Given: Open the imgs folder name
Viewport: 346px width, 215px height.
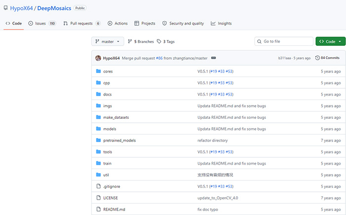Looking at the screenshot, I should tap(107, 106).
